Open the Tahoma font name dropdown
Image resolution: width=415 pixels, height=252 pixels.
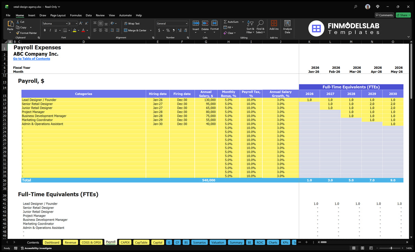tap(66, 24)
